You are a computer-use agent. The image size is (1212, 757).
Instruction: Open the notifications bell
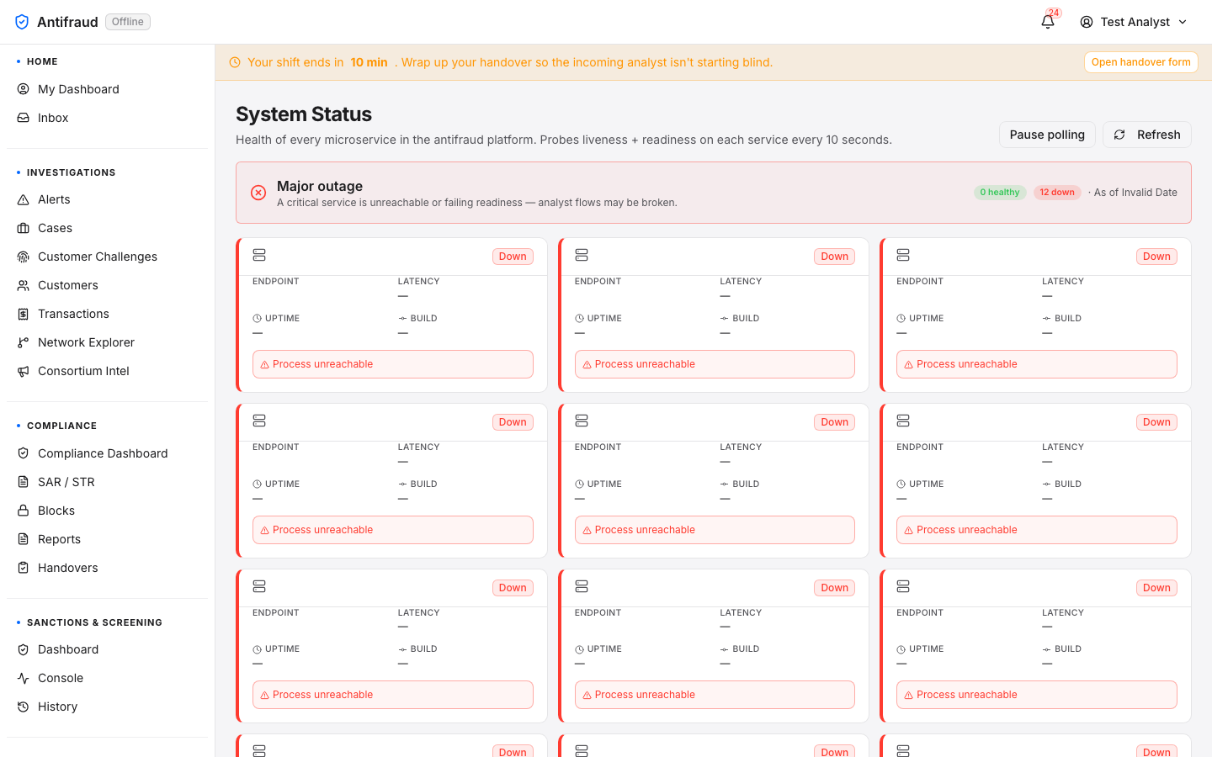[x=1048, y=22]
